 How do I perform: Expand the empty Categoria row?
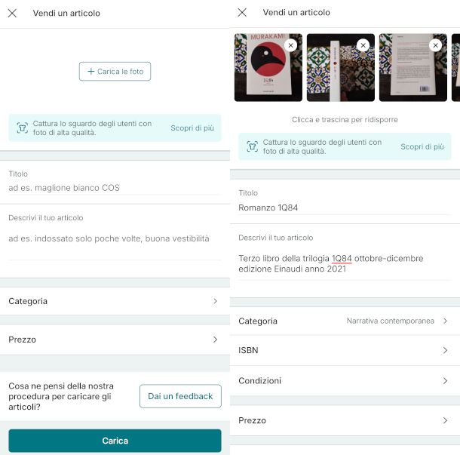coord(115,301)
